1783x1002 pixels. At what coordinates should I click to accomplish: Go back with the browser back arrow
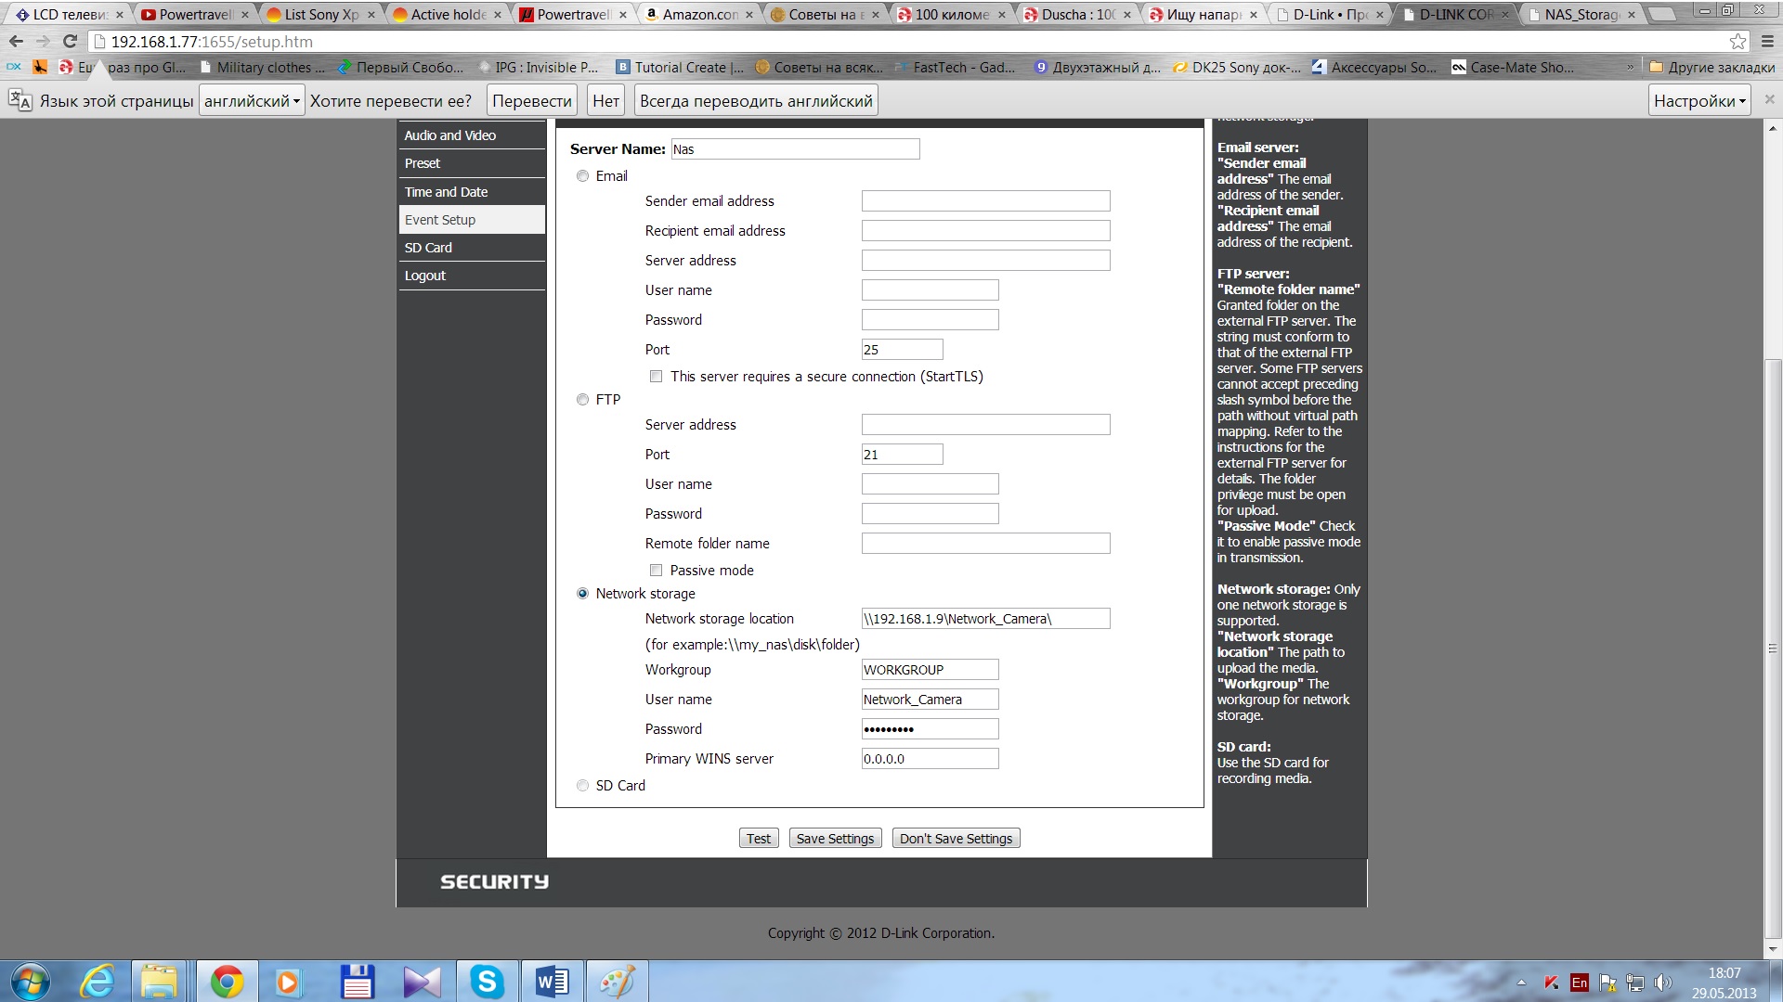tap(16, 42)
